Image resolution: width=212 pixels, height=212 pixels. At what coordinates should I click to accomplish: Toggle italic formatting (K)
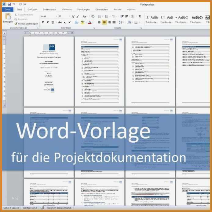click(x=48, y=22)
